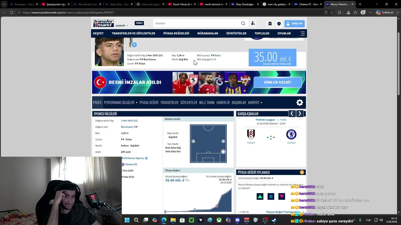Viewport: 401px width, 225px height.
Task: Click the browser refresh icon
Action: pos(12,12)
